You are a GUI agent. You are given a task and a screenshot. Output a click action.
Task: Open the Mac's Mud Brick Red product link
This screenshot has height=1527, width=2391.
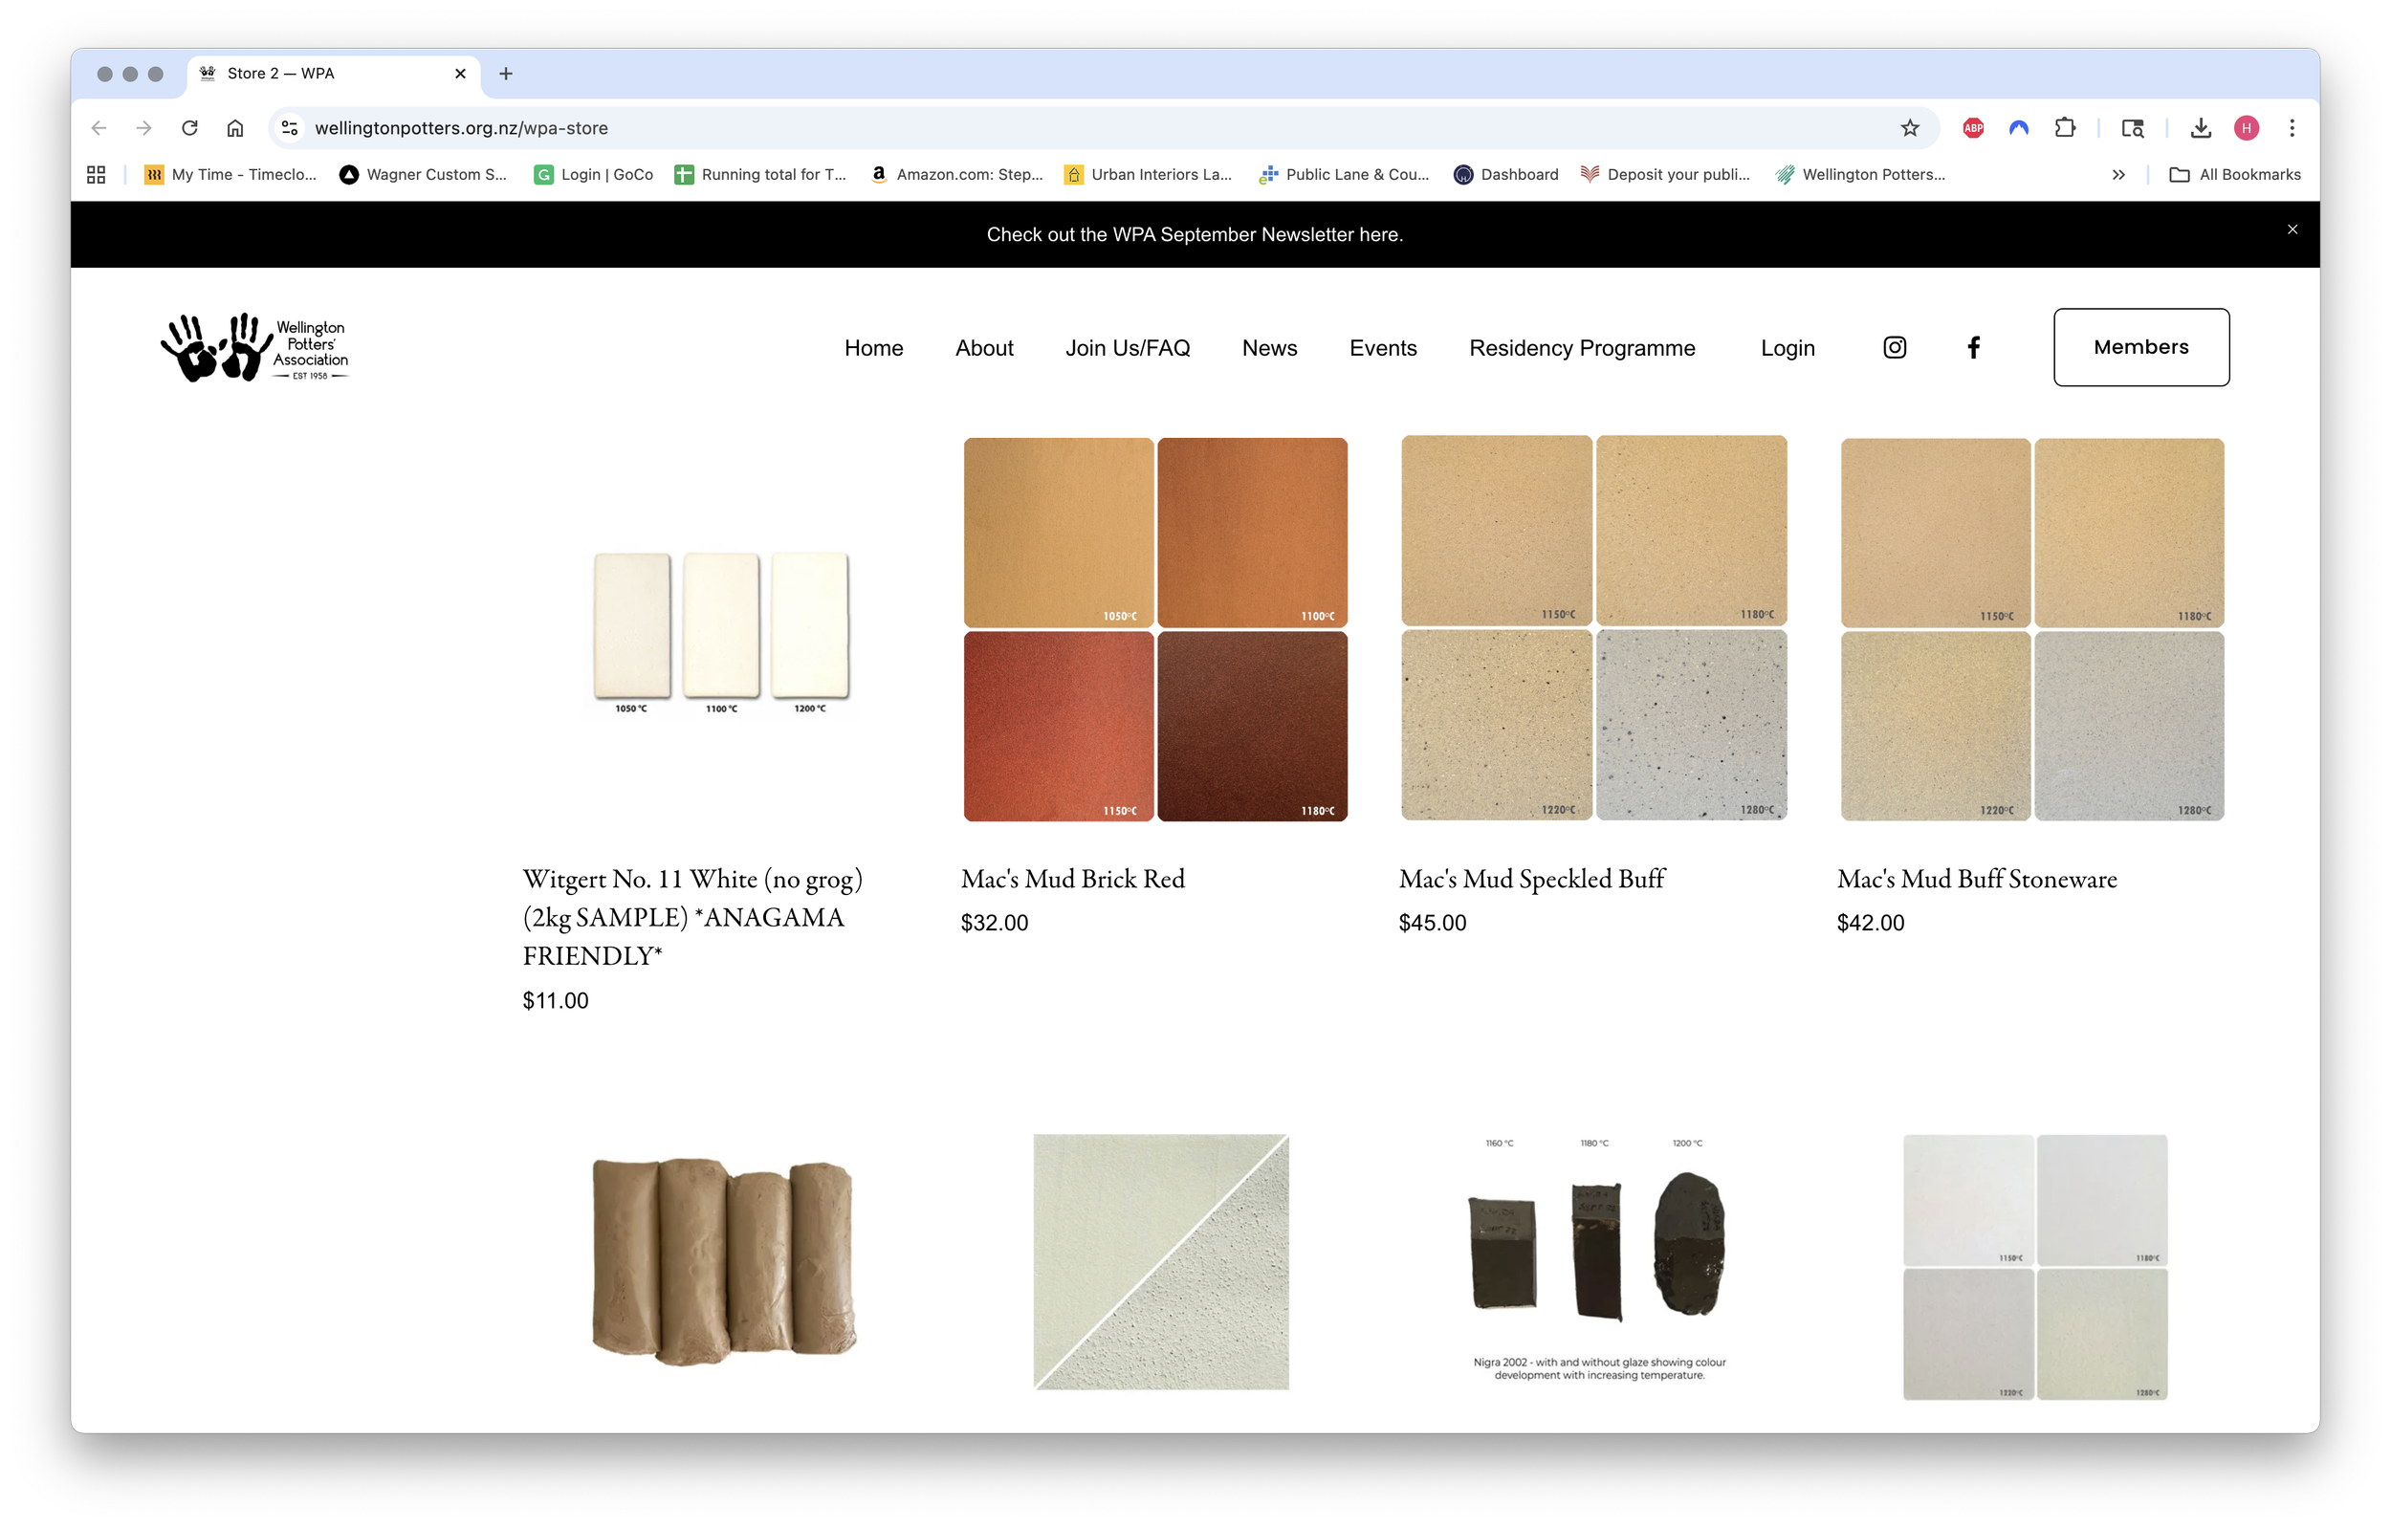pyautogui.click(x=1072, y=879)
